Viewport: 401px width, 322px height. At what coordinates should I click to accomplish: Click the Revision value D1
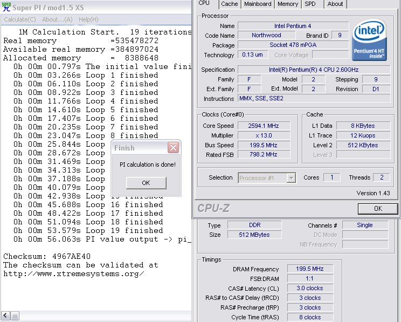click(x=376, y=89)
